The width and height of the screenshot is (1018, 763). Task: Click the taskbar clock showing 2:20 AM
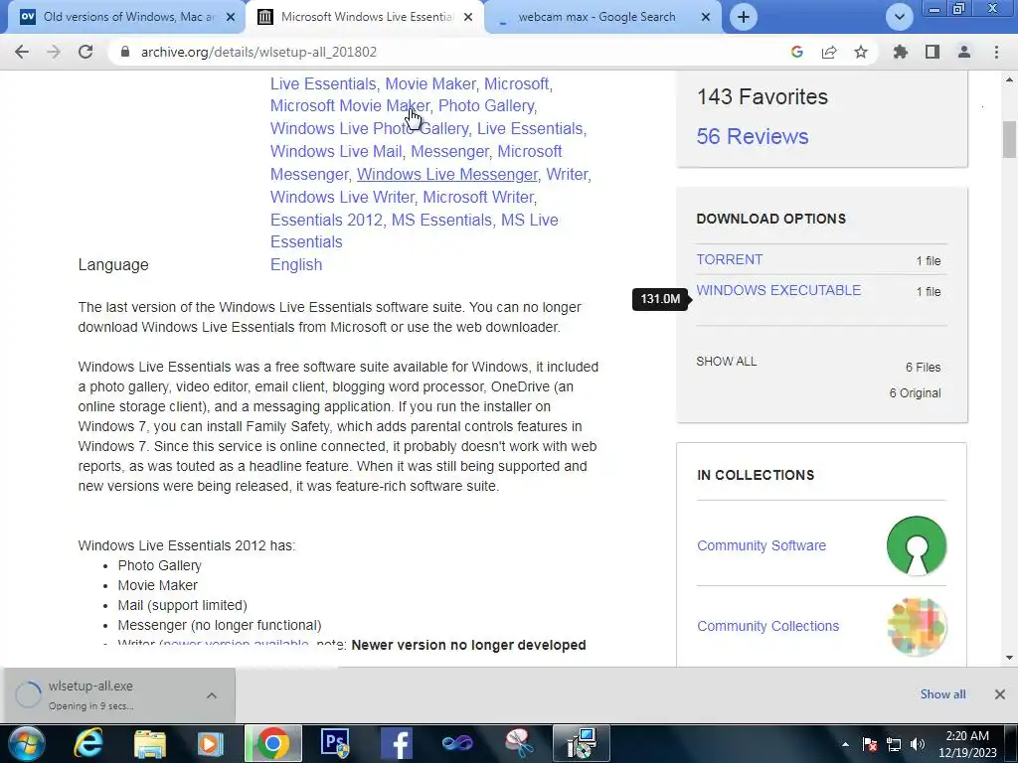pyautogui.click(x=967, y=744)
